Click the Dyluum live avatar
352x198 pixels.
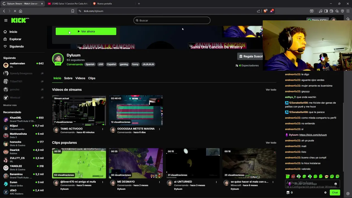pos(58,59)
